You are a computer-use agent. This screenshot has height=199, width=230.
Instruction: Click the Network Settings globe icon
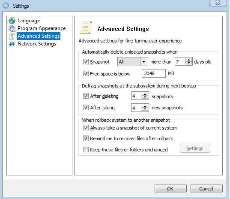tap(12, 44)
